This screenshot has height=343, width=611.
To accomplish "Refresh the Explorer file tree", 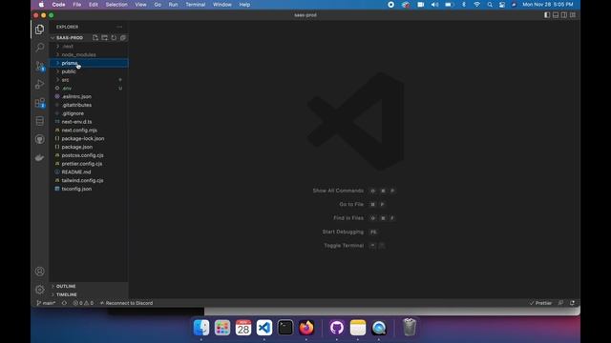I will tap(114, 38).
